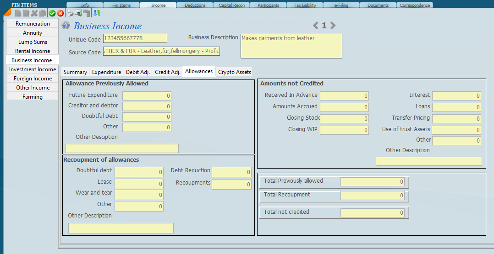494x254 pixels.
Task: Click the Doubtful Debt allowance field
Action: coord(147,117)
